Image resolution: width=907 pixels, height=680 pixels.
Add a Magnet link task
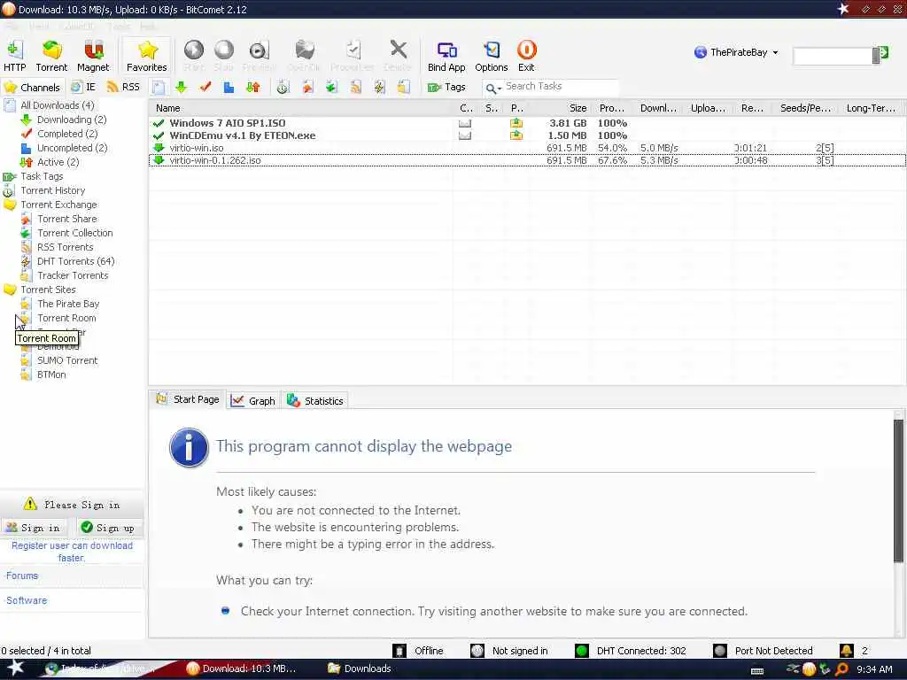point(93,56)
